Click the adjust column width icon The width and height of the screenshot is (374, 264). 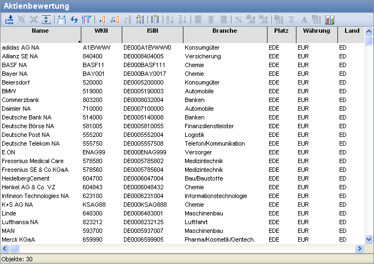62,20
